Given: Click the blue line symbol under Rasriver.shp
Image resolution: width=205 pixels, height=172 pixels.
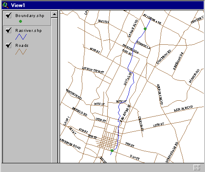Looking at the screenshot, I should [21, 37].
